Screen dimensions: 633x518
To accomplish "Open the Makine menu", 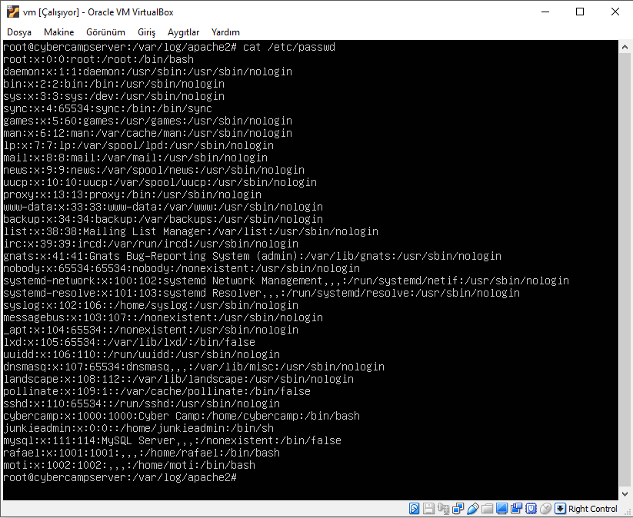I will pyautogui.click(x=59, y=32).
